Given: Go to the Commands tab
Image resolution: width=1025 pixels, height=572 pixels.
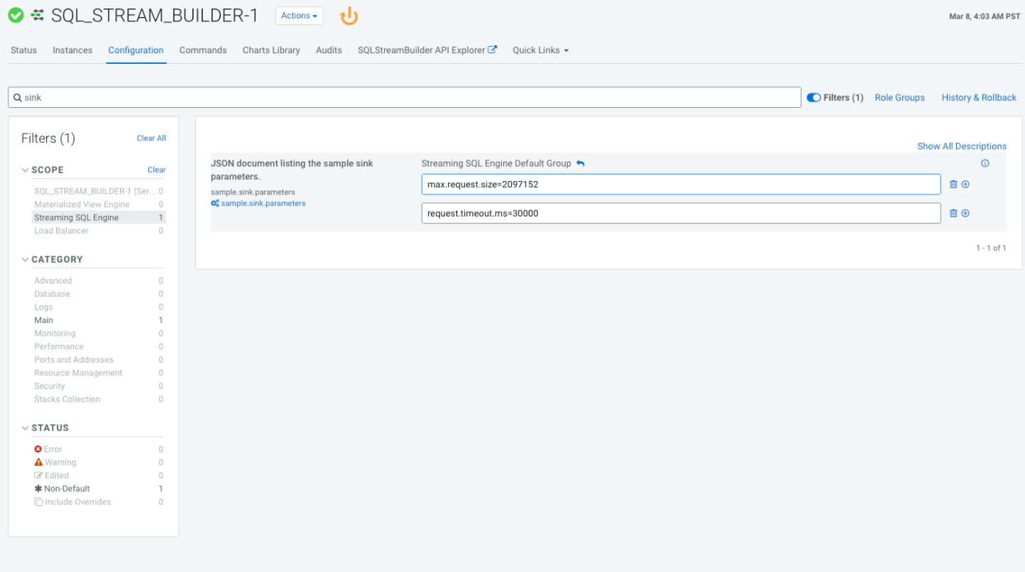Looking at the screenshot, I should [x=203, y=50].
